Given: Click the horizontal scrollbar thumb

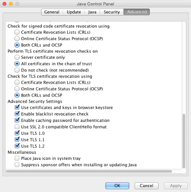Looking at the screenshot, I should point(89,171).
